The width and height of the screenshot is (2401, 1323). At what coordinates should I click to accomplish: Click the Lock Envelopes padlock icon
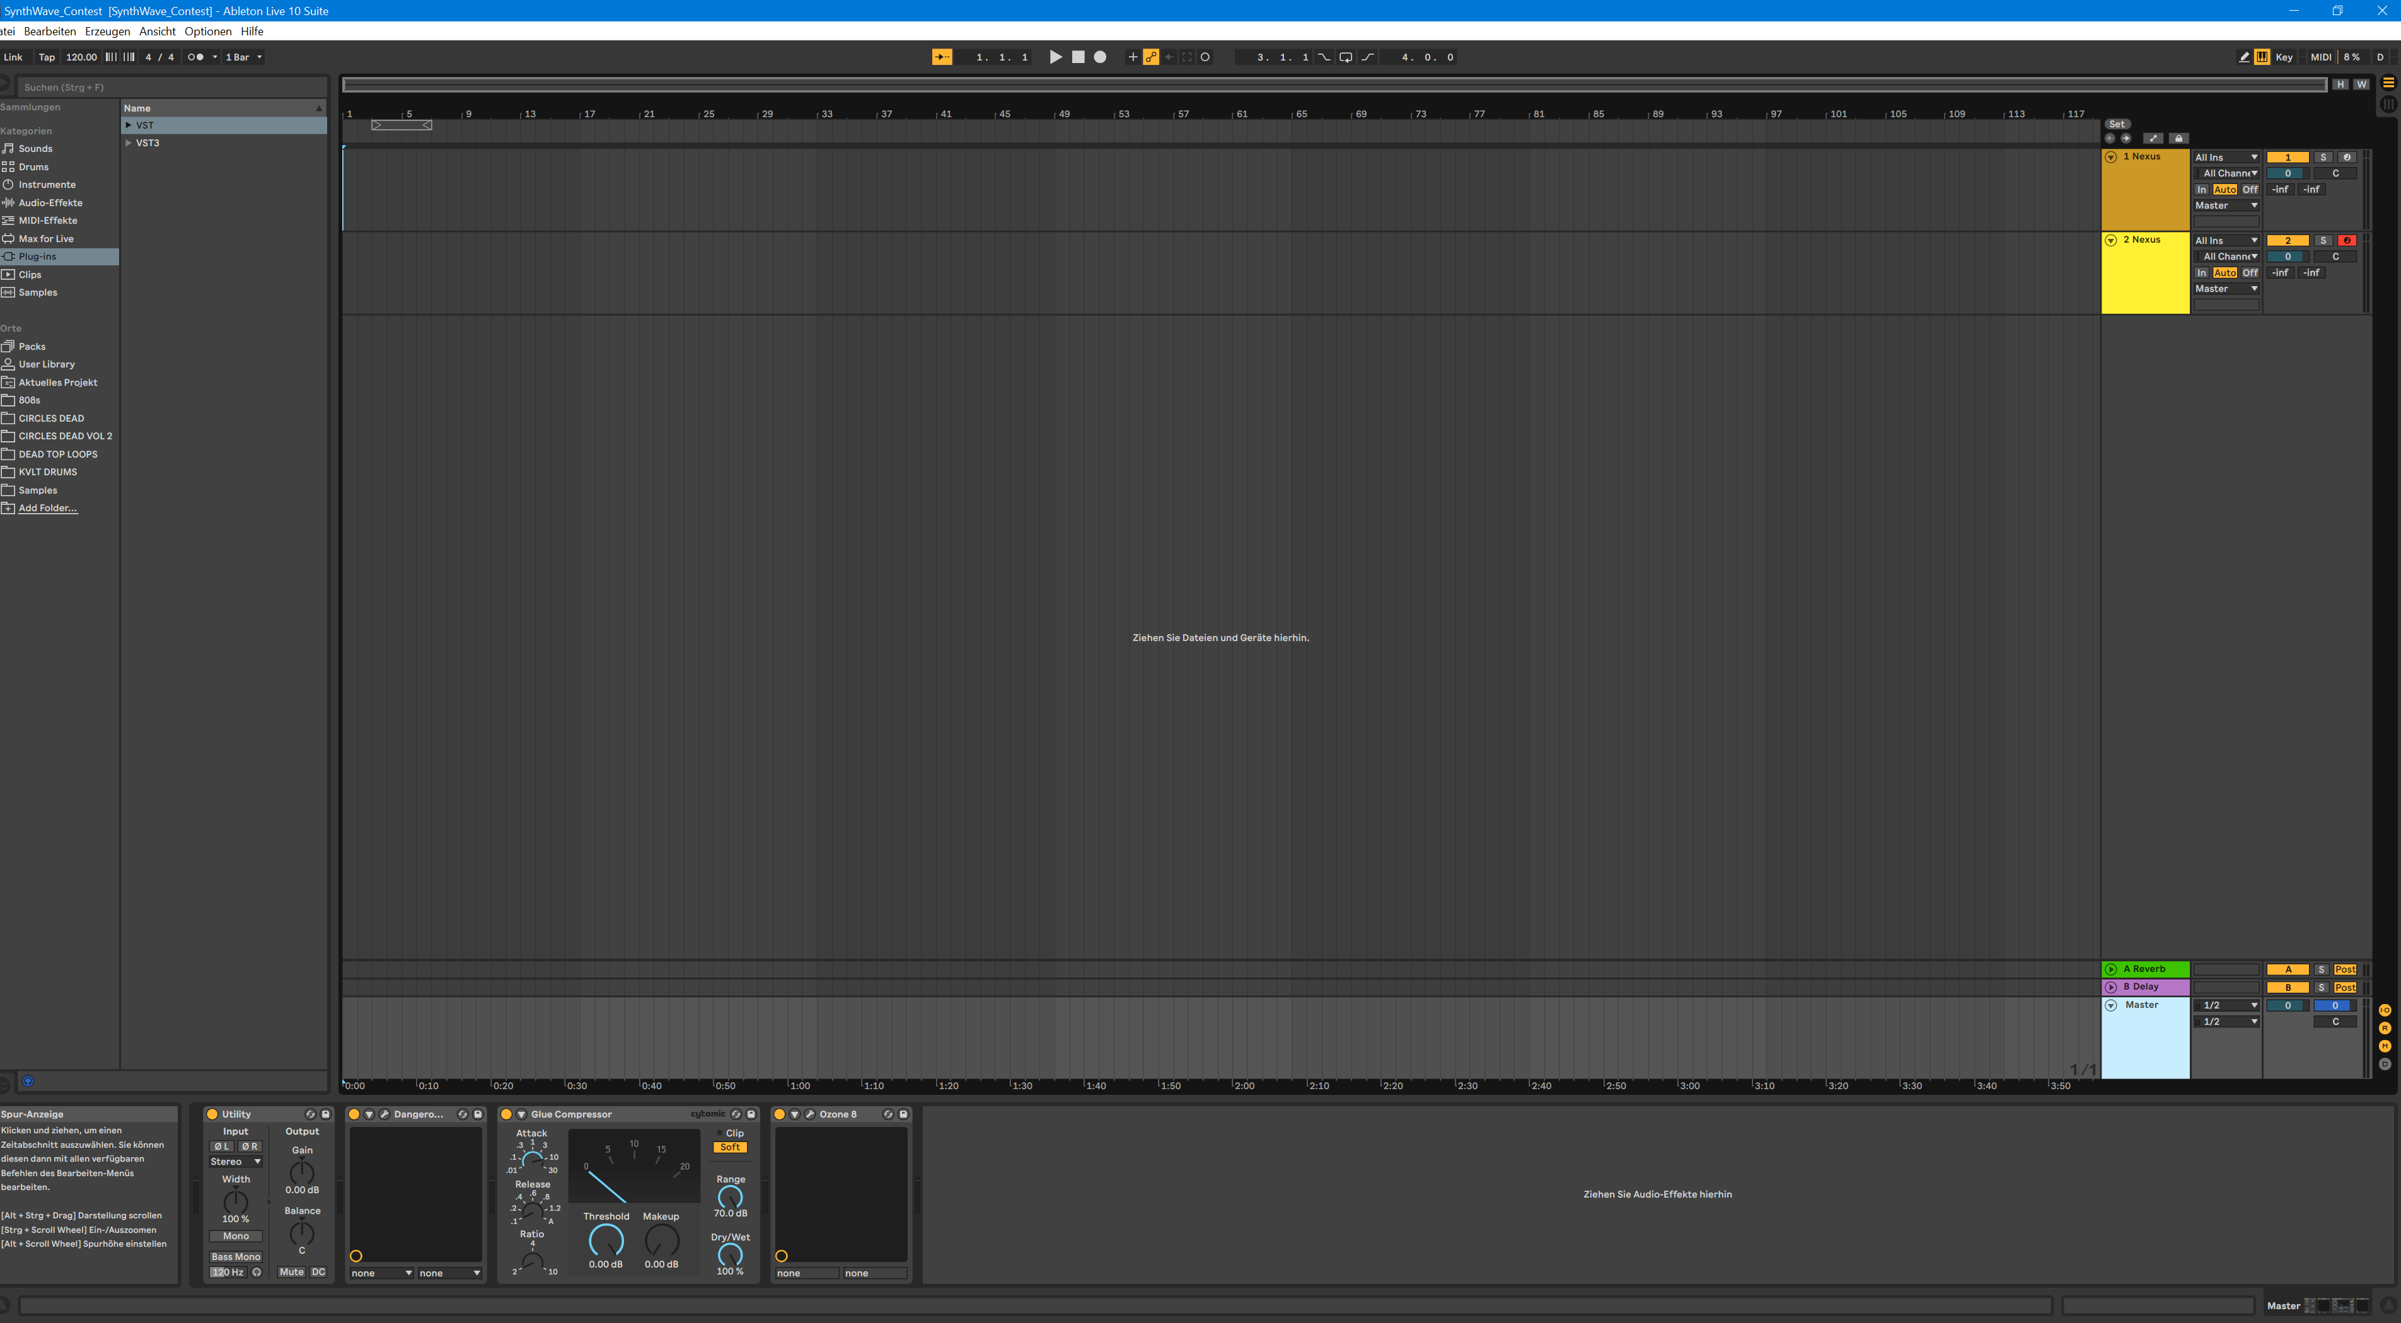click(x=2178, y=138)
